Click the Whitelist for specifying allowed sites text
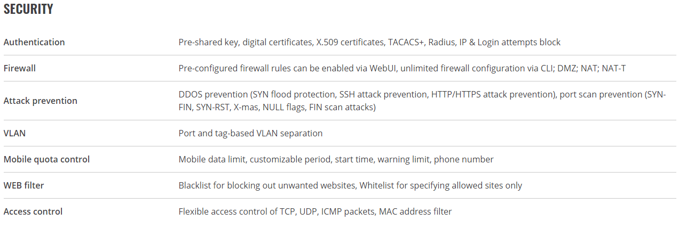The height and width of the screenshot is (229, 679). [x=441, y=185]
